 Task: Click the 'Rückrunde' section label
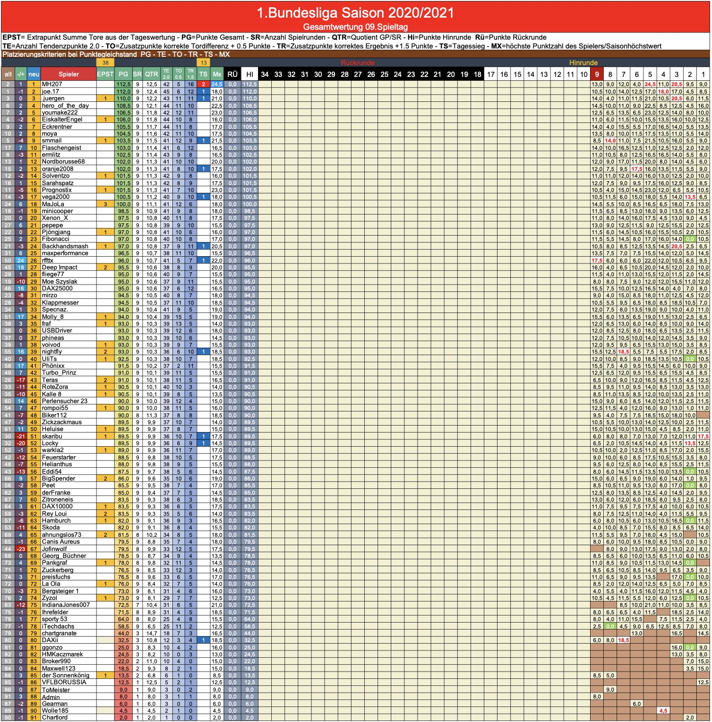357,63
